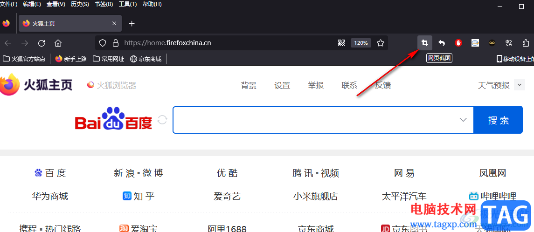534x232 pixels.
Task: Open the 太平洋汽车 site link
Action: coord(404,196)
